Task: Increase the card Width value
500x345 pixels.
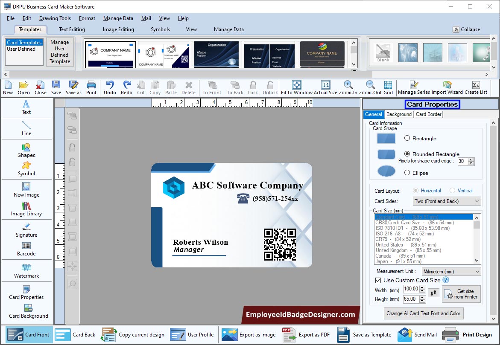Action: coord(422,287)
